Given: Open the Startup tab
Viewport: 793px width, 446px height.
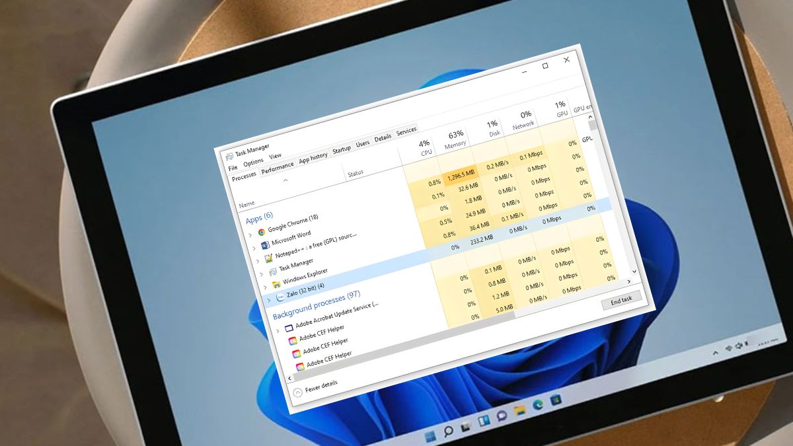Looking at the screenshot, I should click(x=342, y=149).
